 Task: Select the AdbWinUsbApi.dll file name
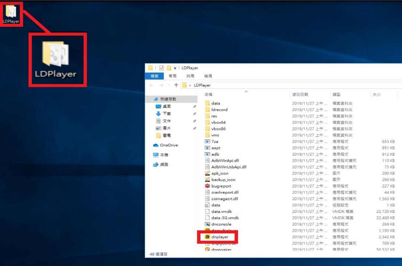pyautogui.click(x=229, y=167)
